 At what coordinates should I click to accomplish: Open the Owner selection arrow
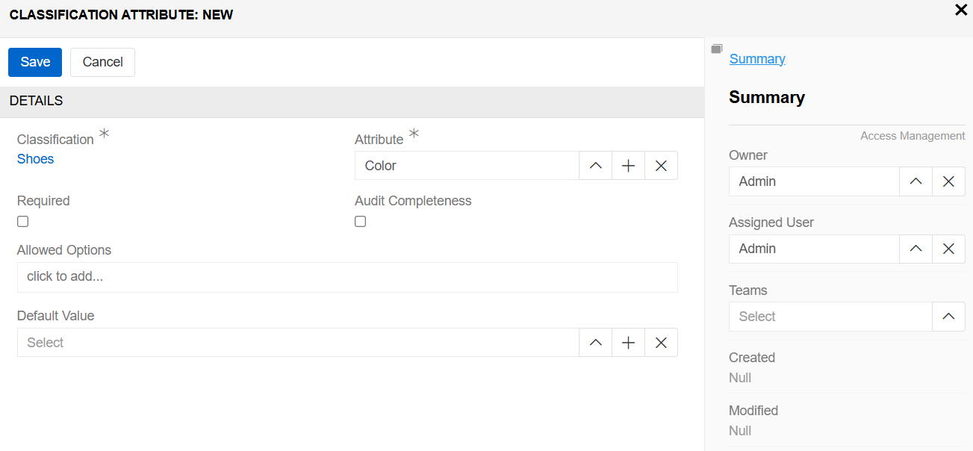pyautogui.click(x=916, y=181)
